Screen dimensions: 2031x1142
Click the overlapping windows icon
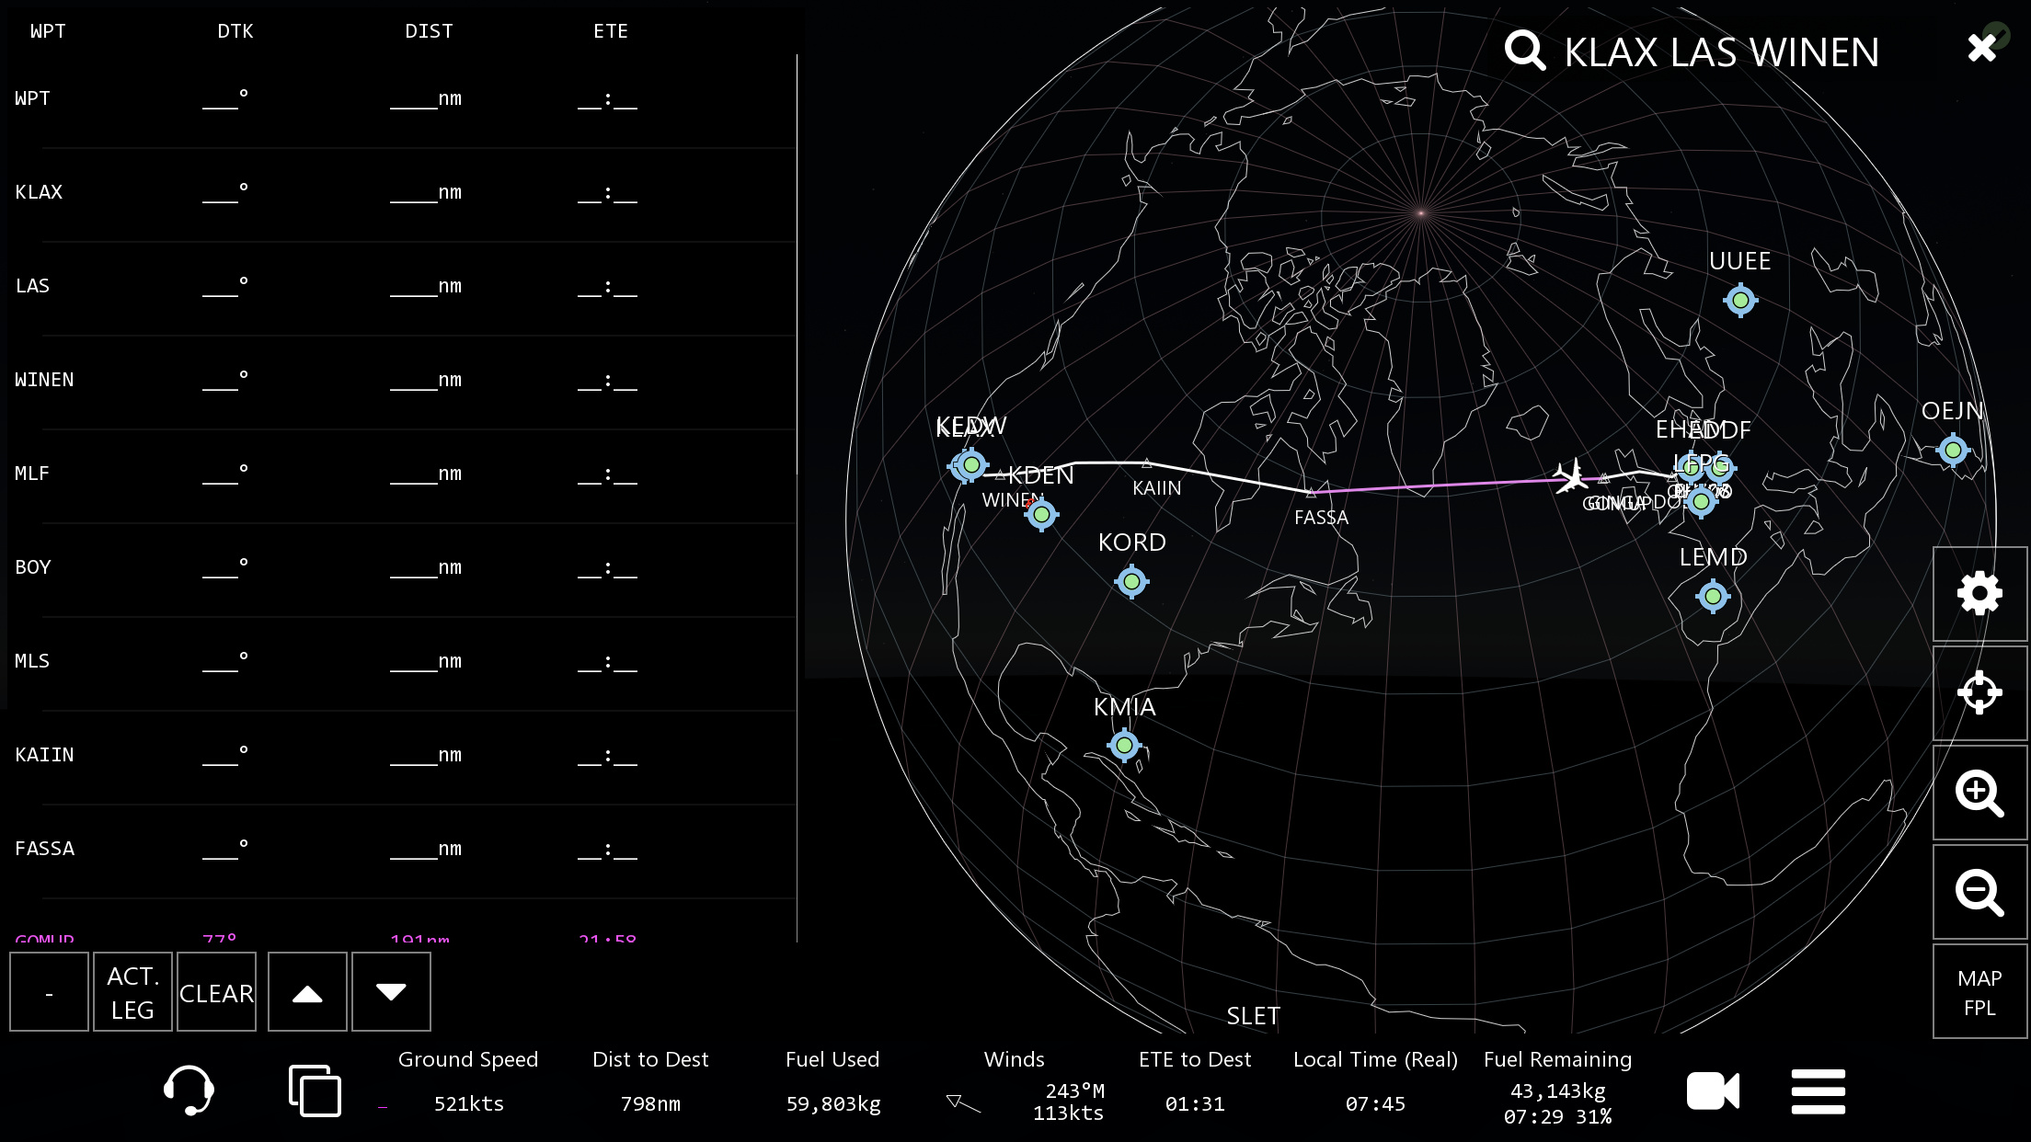pyautogui.click(x=315, y=1091)
